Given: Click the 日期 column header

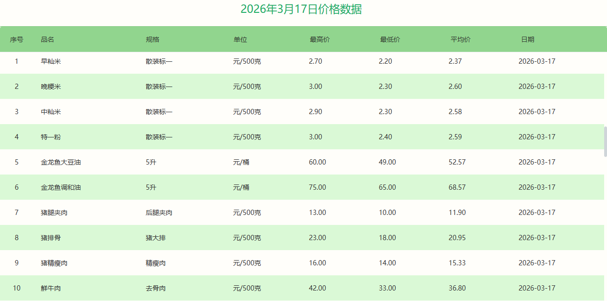Looking at the screenshot, I should click(x=527, y=39).
